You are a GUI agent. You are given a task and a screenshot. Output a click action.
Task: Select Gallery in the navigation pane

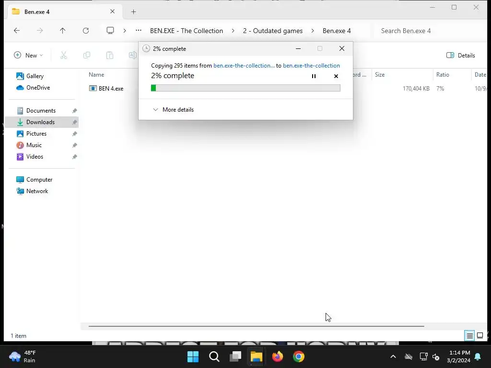click(30, 76)
